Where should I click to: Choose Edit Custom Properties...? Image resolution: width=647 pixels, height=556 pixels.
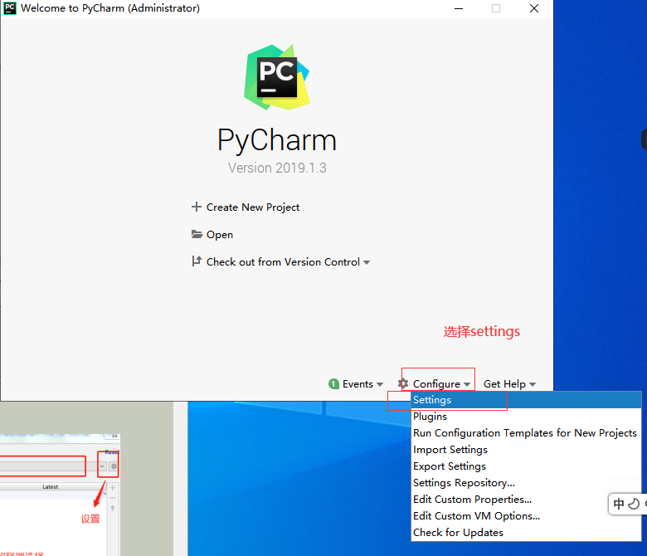(x=526, y=500)
